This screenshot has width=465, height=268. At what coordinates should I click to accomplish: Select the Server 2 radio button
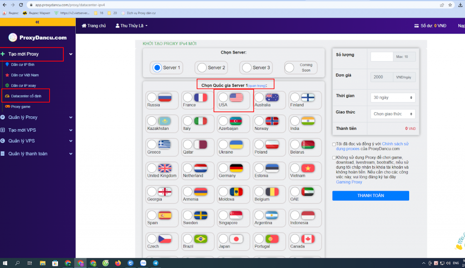(x=202, y=68)
